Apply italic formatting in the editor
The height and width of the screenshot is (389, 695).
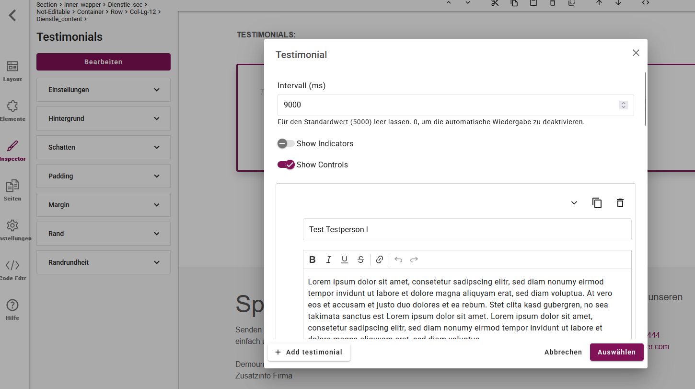(328, 259)
